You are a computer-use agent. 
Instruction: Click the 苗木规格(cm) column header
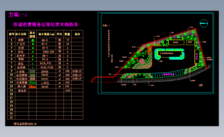click(x=47, y=34)
